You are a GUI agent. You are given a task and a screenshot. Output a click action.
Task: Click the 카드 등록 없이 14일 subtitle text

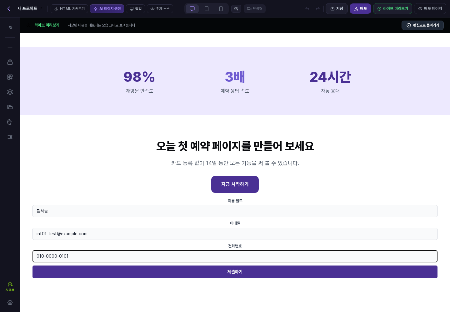pos(235,163)
